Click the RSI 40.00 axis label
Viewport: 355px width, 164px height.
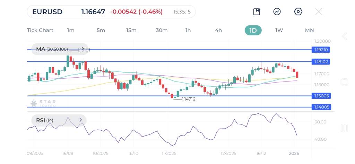(x=320, y=139)
